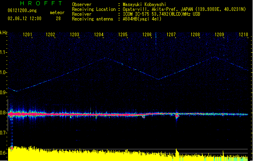Image resolution: width=253 pixels, height=161 pixels.
Task: Click the date 02.06.12 12:00
Action: point(25,19)
